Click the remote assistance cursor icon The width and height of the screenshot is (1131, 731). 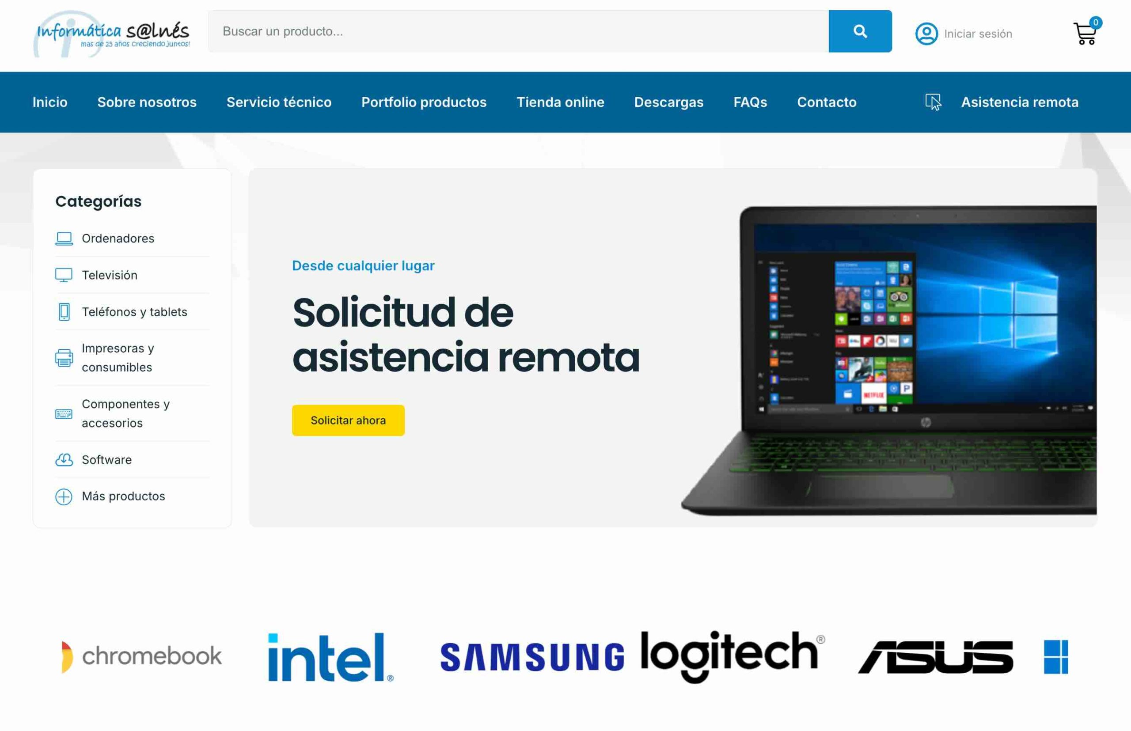pyautogui.click(x=933, y=102)
